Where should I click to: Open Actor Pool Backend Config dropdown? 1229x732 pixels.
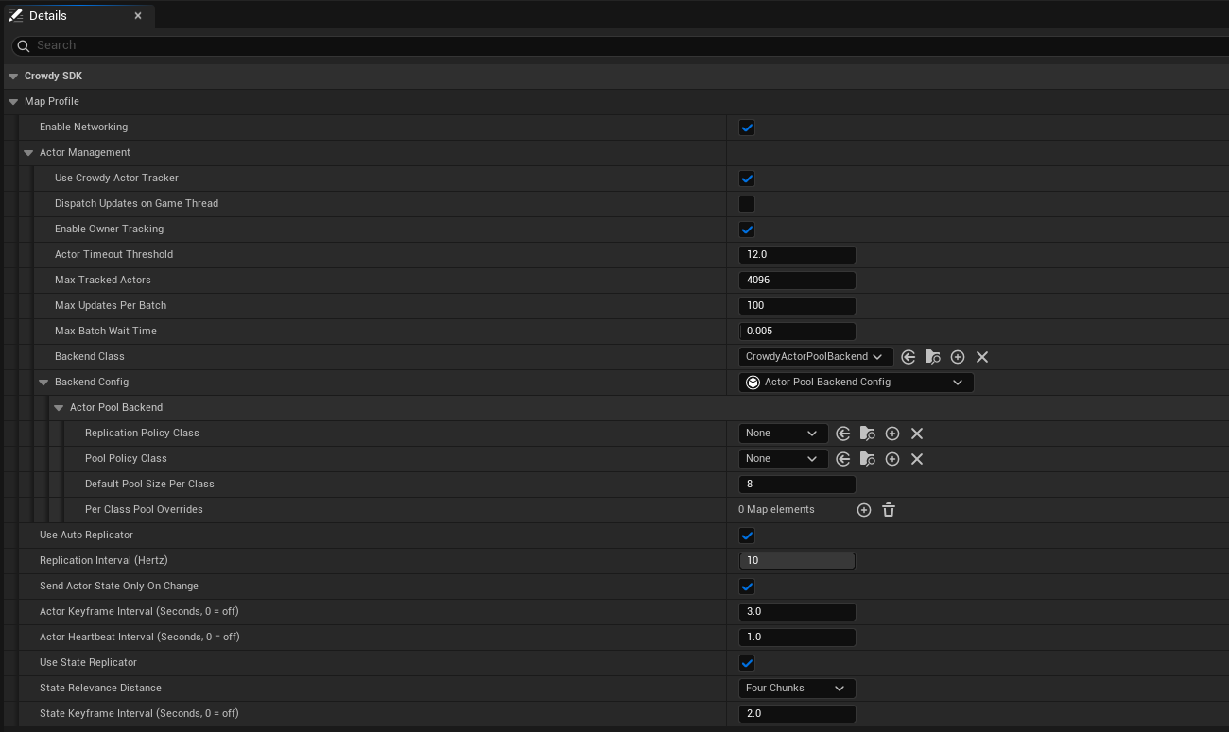click(x=857, y=383)
